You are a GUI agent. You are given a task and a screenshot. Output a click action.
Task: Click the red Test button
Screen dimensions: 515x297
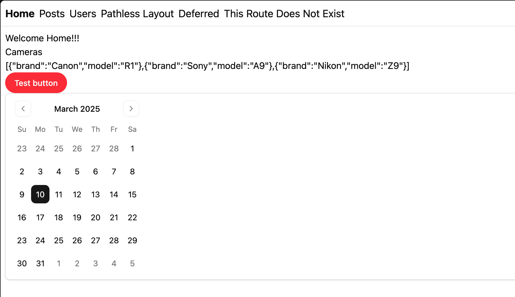point(36,83)
